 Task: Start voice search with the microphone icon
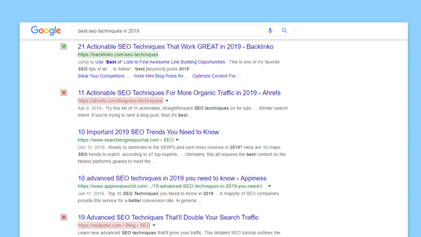click(270, 31)
